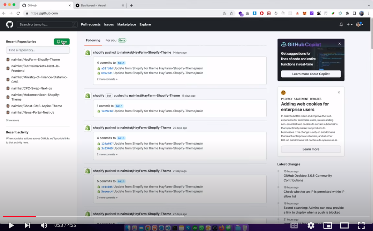This screenshot has height=231, width=373.
Task: Click the GitHub Octocat logo
Action: coord(9,24)
